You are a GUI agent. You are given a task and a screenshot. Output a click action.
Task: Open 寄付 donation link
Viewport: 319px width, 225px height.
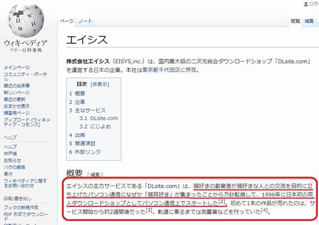coord(8,174)
